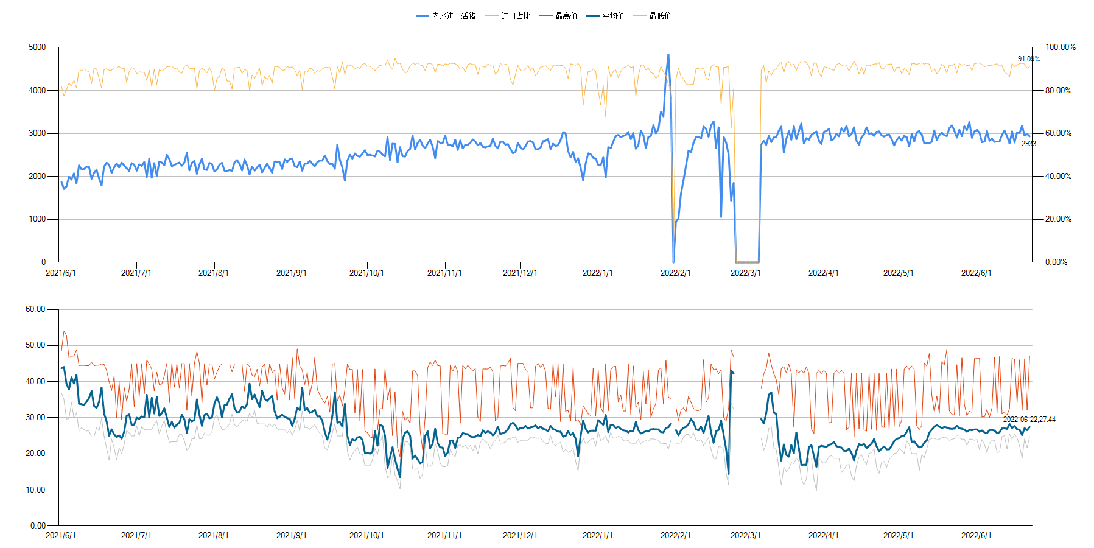
Task: Click 2021/10/1 on the bottom chart axis
Action: click(x=366, y=535)
